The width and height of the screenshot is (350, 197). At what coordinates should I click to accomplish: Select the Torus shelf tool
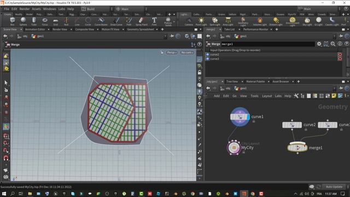[x=45, y=21]
